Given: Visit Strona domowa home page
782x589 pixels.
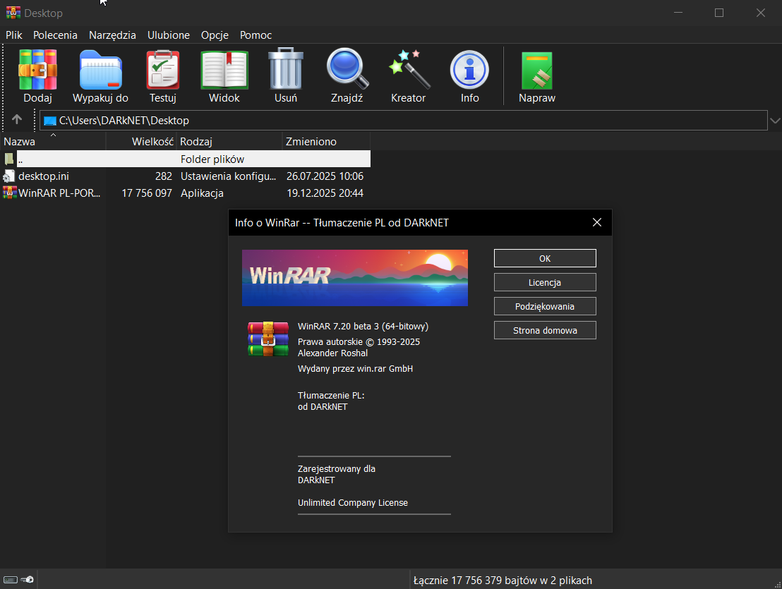Looking at the screenshot, I should click(545, 330).
